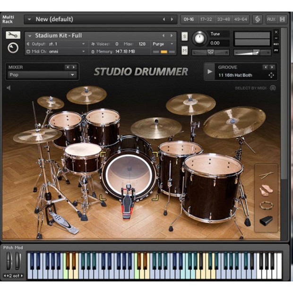Click the instrument info dial icon under wrench
This screenshot has width=293, height=293.
[13, 48]
